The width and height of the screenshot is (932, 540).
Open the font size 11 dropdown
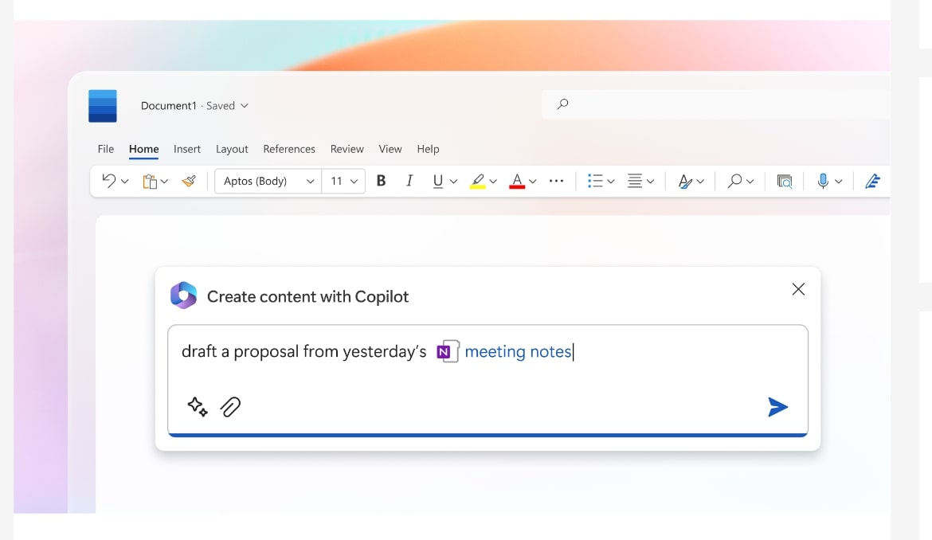coord(345,181)
